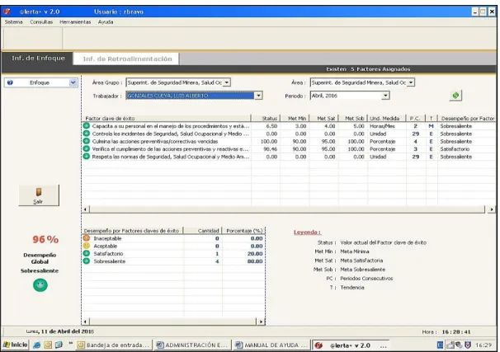This screenshot has height=352, width=500.
Task: Expand the Trabajador dropdown arrow
Action: pyautogui.click(x=258, y=96)
